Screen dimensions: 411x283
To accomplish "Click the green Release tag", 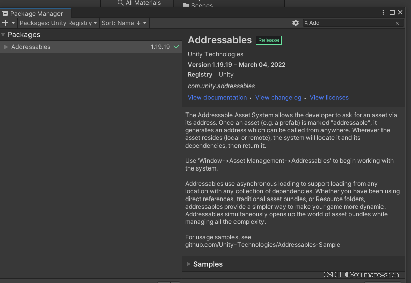I will [269, 40].
